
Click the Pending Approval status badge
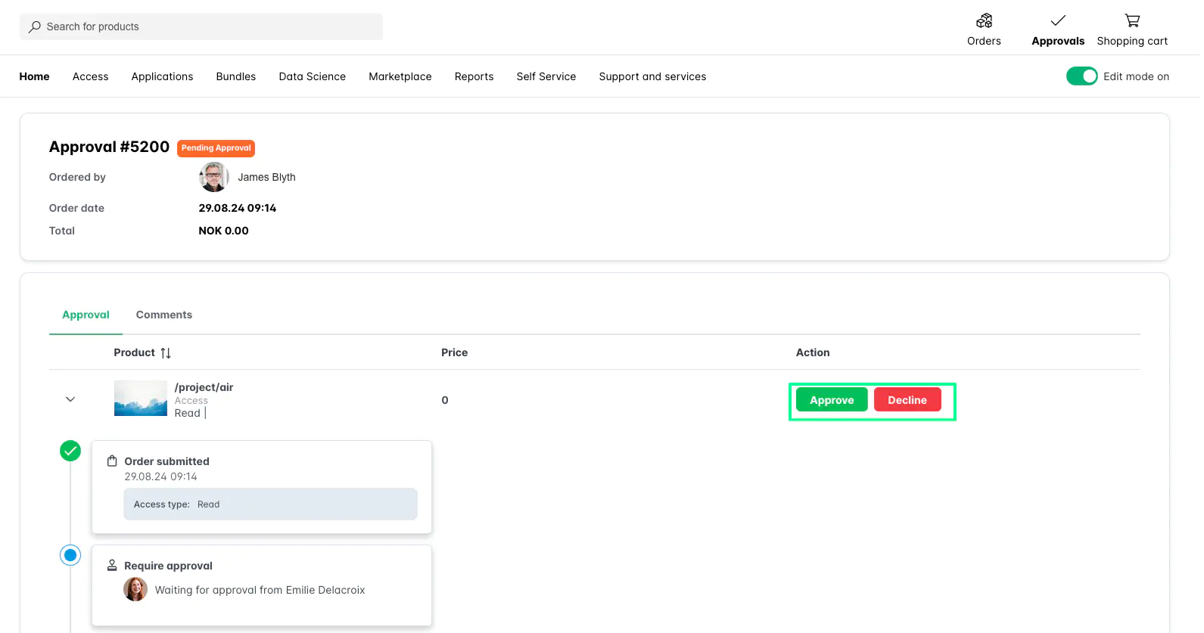click(216, 148)
